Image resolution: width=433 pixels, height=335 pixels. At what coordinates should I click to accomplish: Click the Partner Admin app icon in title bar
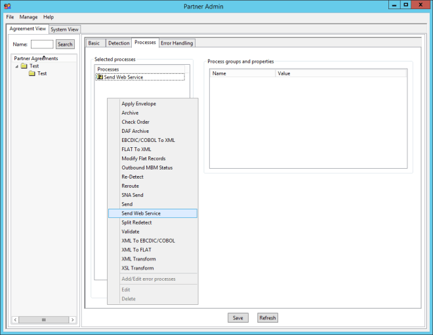pos(7,5)
